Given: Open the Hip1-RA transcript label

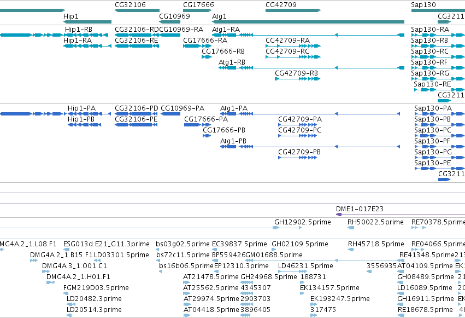Looking at the screenshot, I should [x=78, y=41].
